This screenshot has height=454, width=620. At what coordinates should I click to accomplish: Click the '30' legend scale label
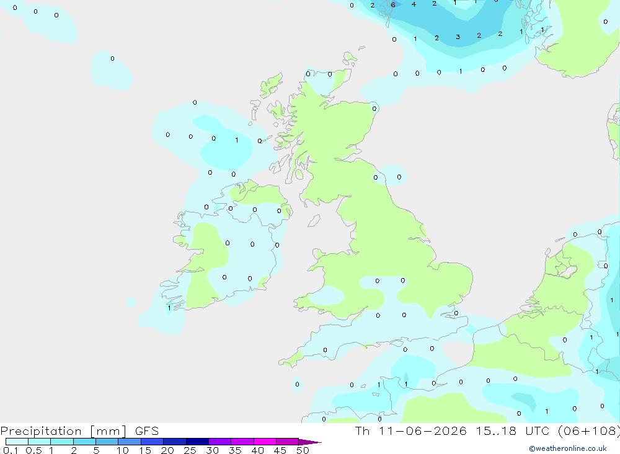213,450
